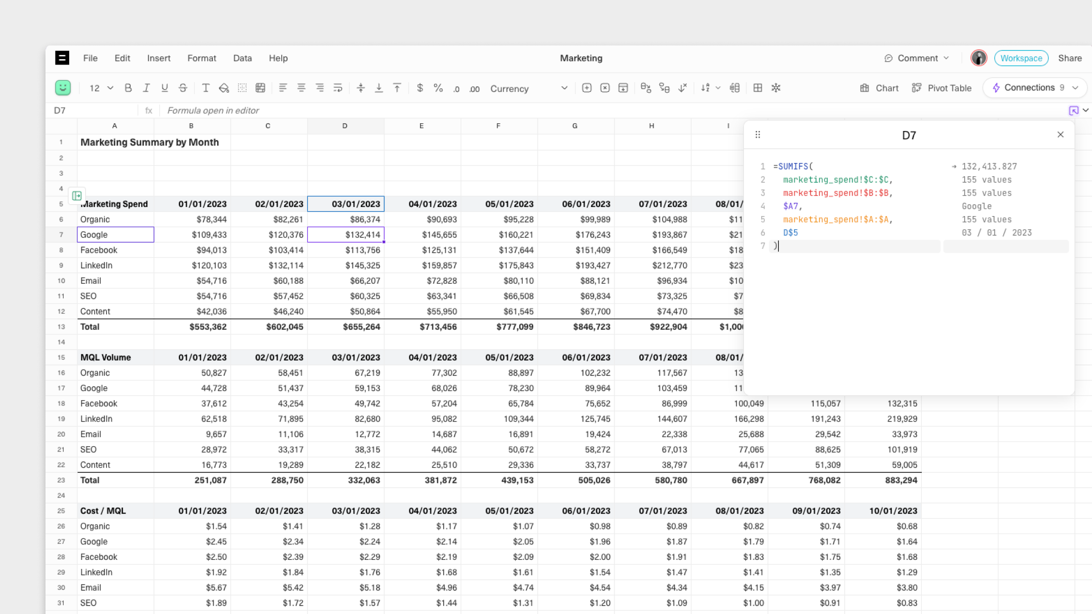Screen dimensions: 1092x614
Task: Toggle bold formatting
Action: coord(128,88)
